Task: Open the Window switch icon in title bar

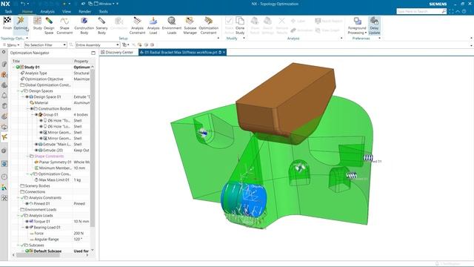Action: [90, 4]
